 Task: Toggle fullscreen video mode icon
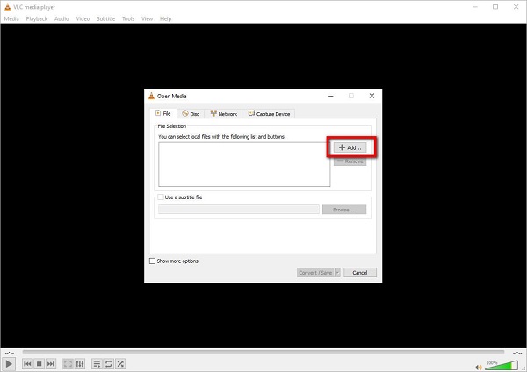pos(68,364)
